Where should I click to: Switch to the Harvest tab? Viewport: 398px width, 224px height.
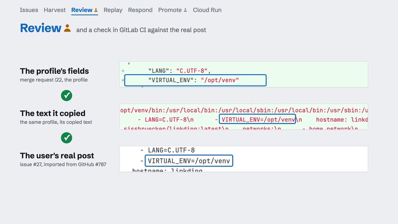55,10
